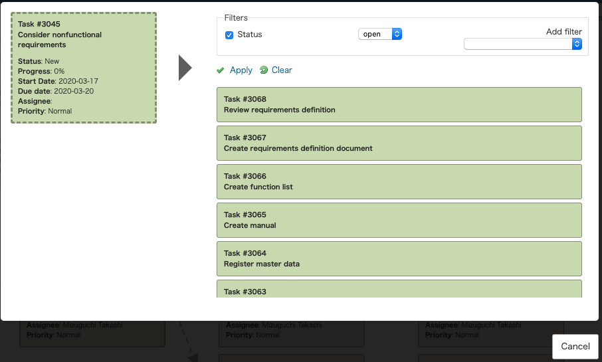Select Task #3067 Create requirements definition document
The width and height of the screenshot is (602, 362).
coord(399,143)
